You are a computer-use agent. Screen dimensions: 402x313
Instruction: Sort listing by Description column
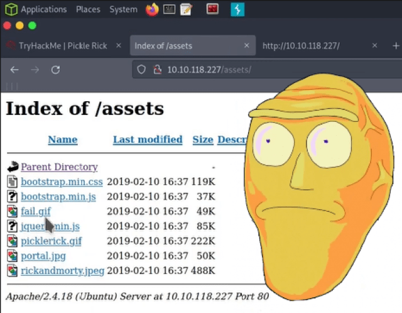(x=232, y=140)
